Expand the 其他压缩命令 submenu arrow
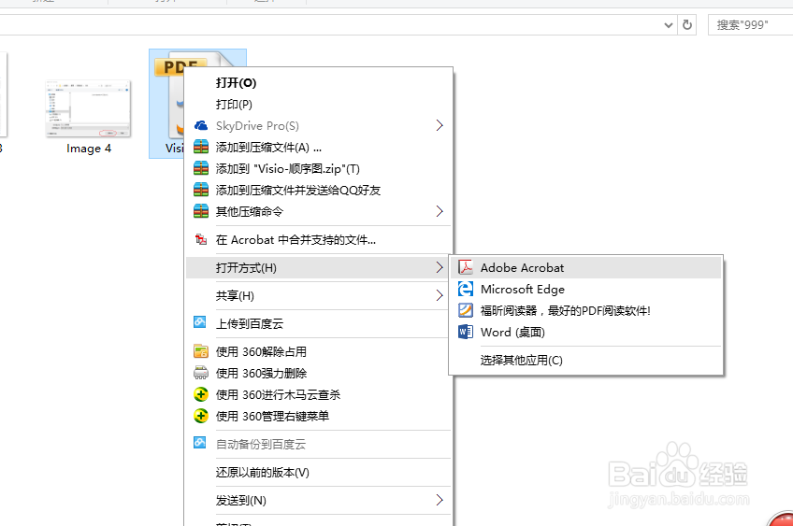793x526 pixels. point(440,211)
